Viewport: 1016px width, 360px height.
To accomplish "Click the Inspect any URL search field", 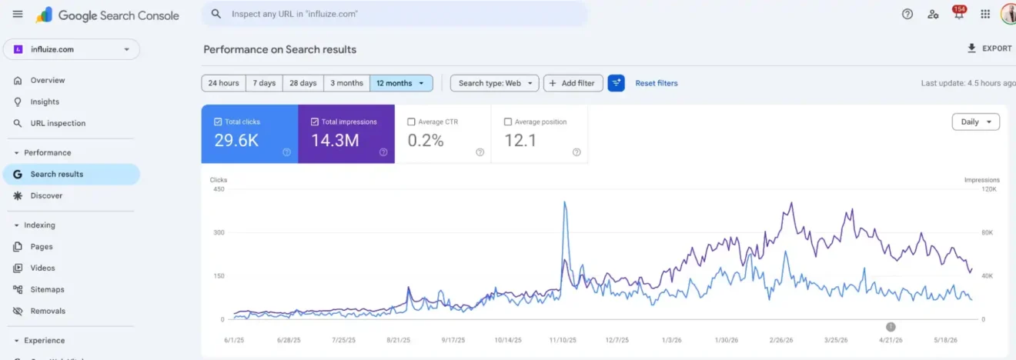I will pos(394,14).
